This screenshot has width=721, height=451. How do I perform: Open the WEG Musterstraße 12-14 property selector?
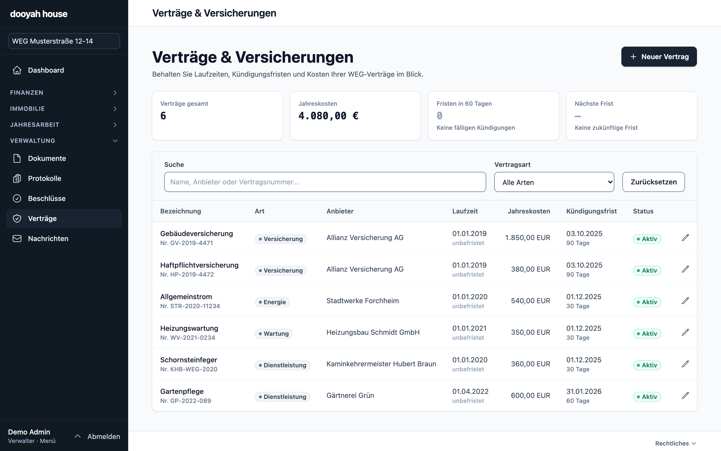(64, 41)
